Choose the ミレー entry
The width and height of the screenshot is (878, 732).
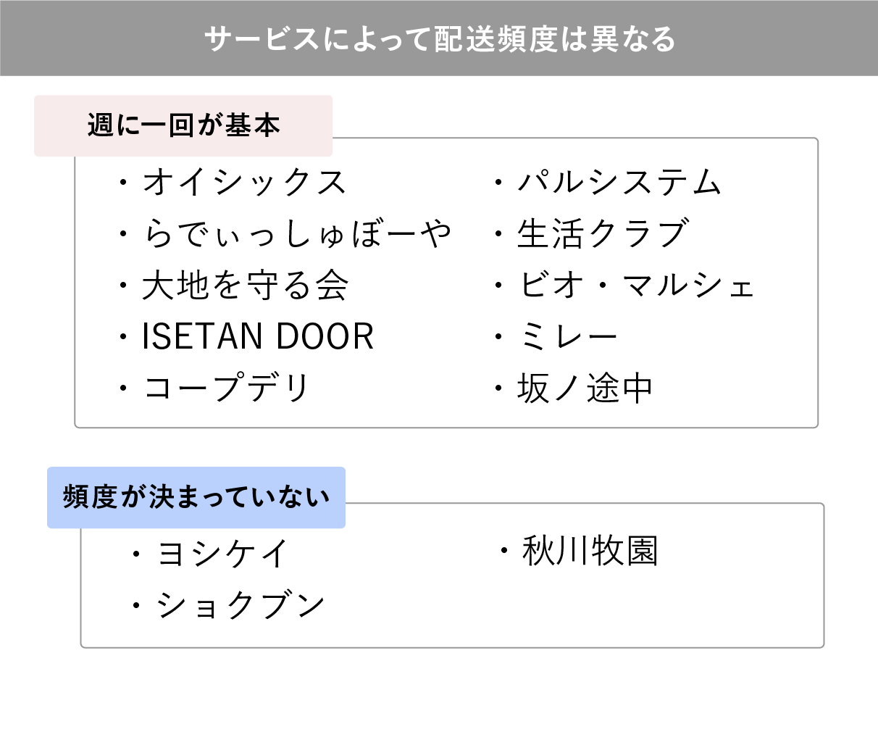click(568, 337)
